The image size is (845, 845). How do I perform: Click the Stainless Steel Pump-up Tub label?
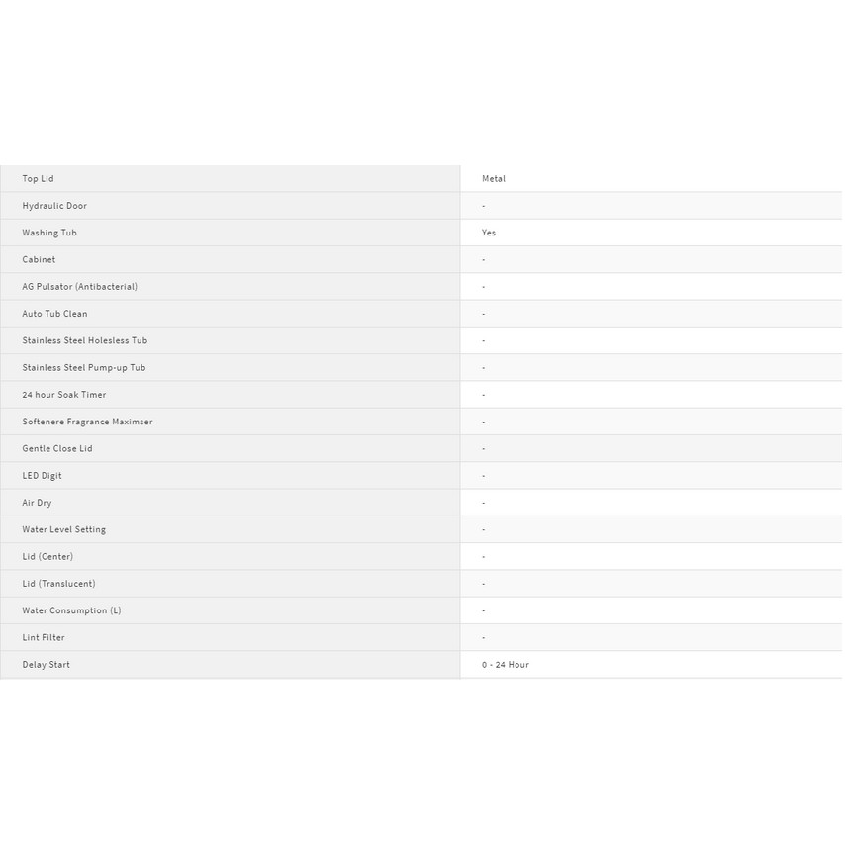pyautogui.click(x=84, y=368)
